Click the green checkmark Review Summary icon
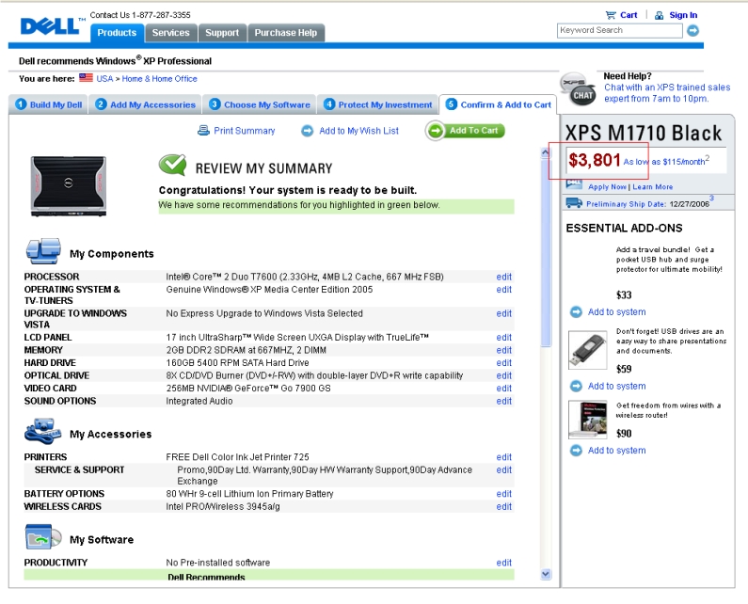Image resolution: width=748 pixels, height=604 pixels. coord(172,165)
